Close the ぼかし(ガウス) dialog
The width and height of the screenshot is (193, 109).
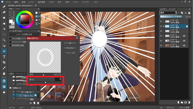(77, 38)
